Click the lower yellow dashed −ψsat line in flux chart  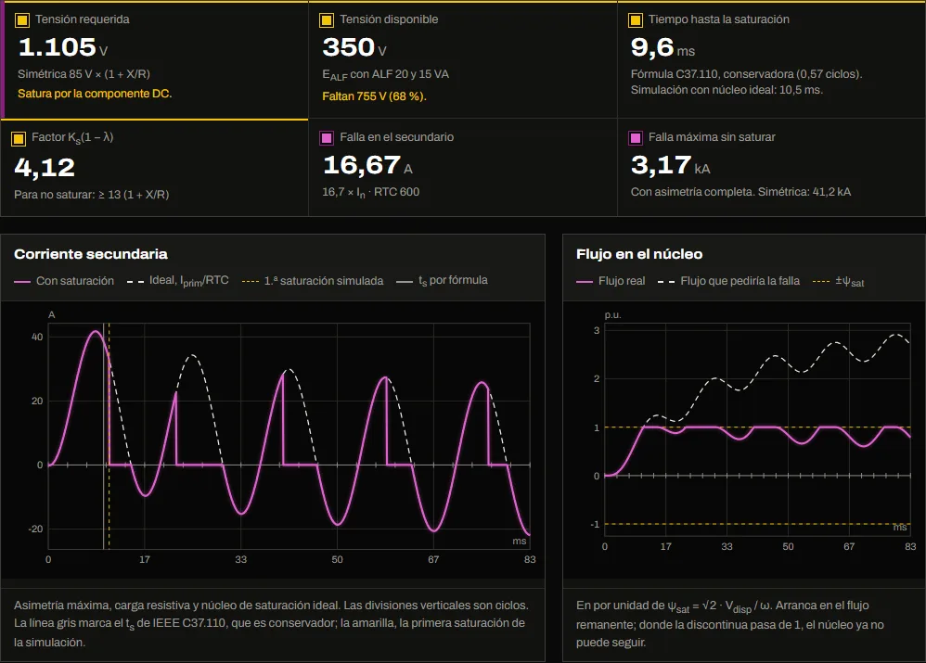coord(758,524)
